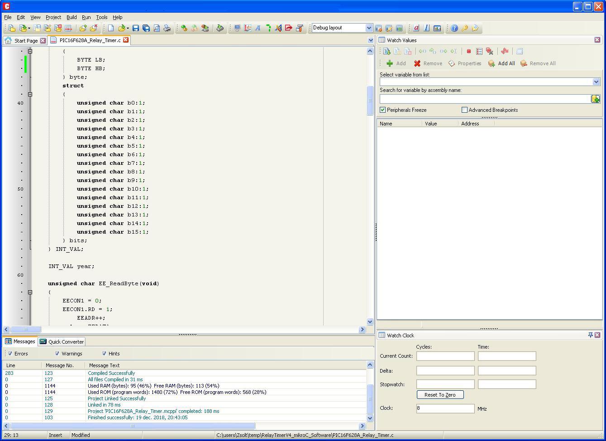Open the dropdown arrow beside Open Project
Screen dimensions: 606x441
coord(29,28)
